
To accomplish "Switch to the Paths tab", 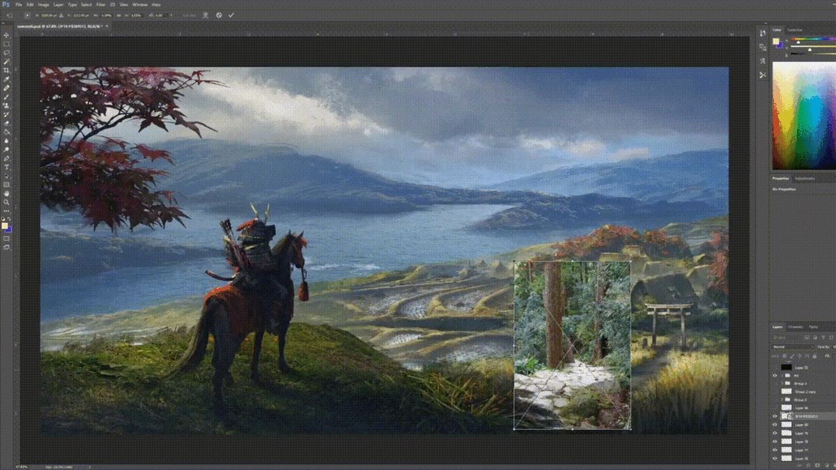I will tap(814, 327).
